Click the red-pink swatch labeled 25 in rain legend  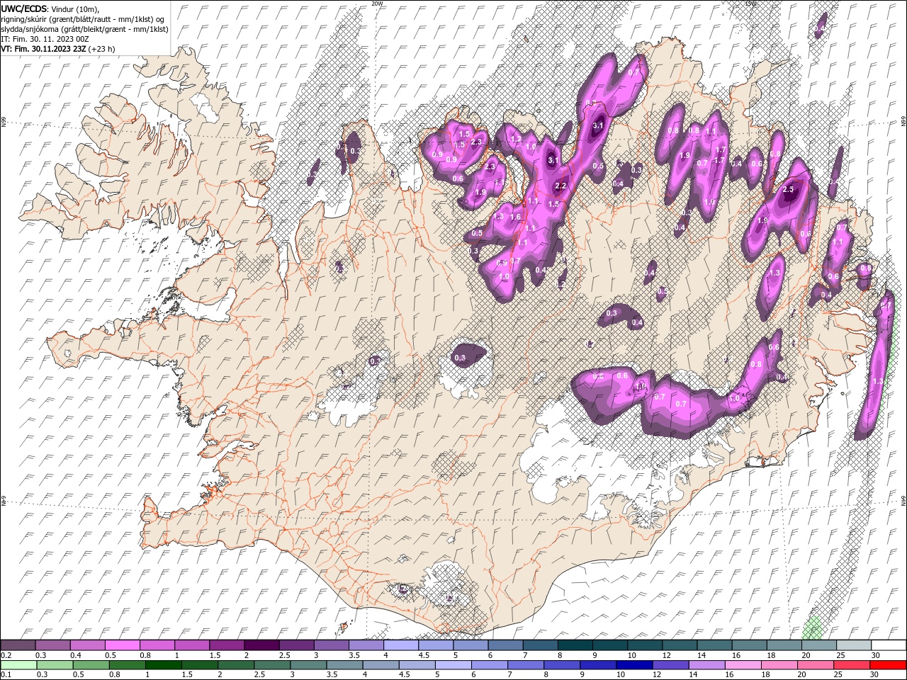(x=852, y=665)
